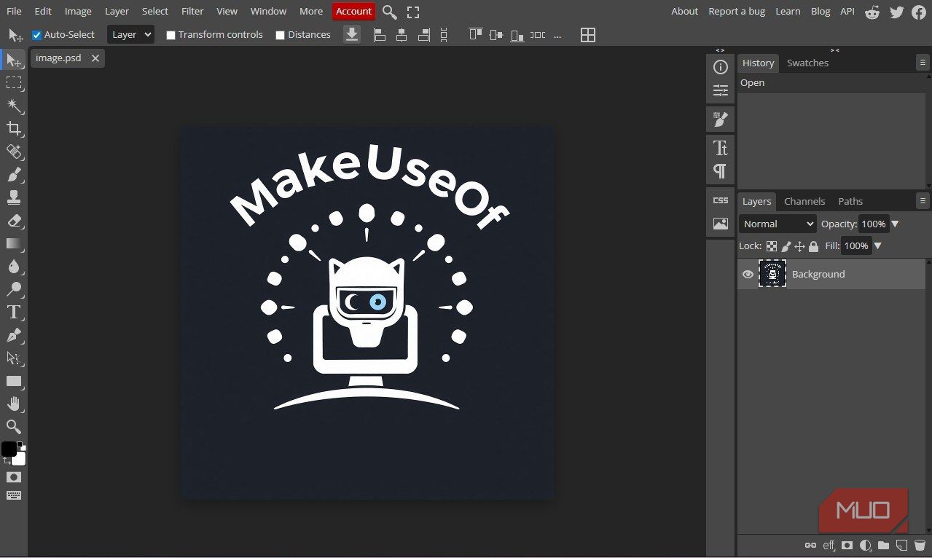Screen dimensions: 932x558
Task: Create a new folder in Layers panel
Action: (x=883, y=545)
